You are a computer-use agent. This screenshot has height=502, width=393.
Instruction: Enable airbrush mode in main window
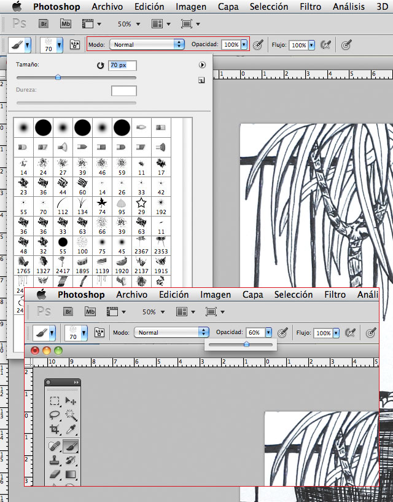[x=325, y=45]
